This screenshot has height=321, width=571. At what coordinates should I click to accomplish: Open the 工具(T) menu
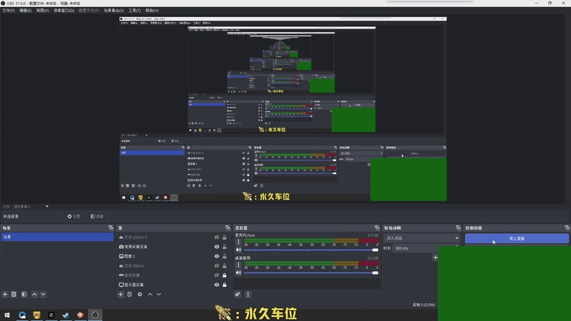point(134,11)
